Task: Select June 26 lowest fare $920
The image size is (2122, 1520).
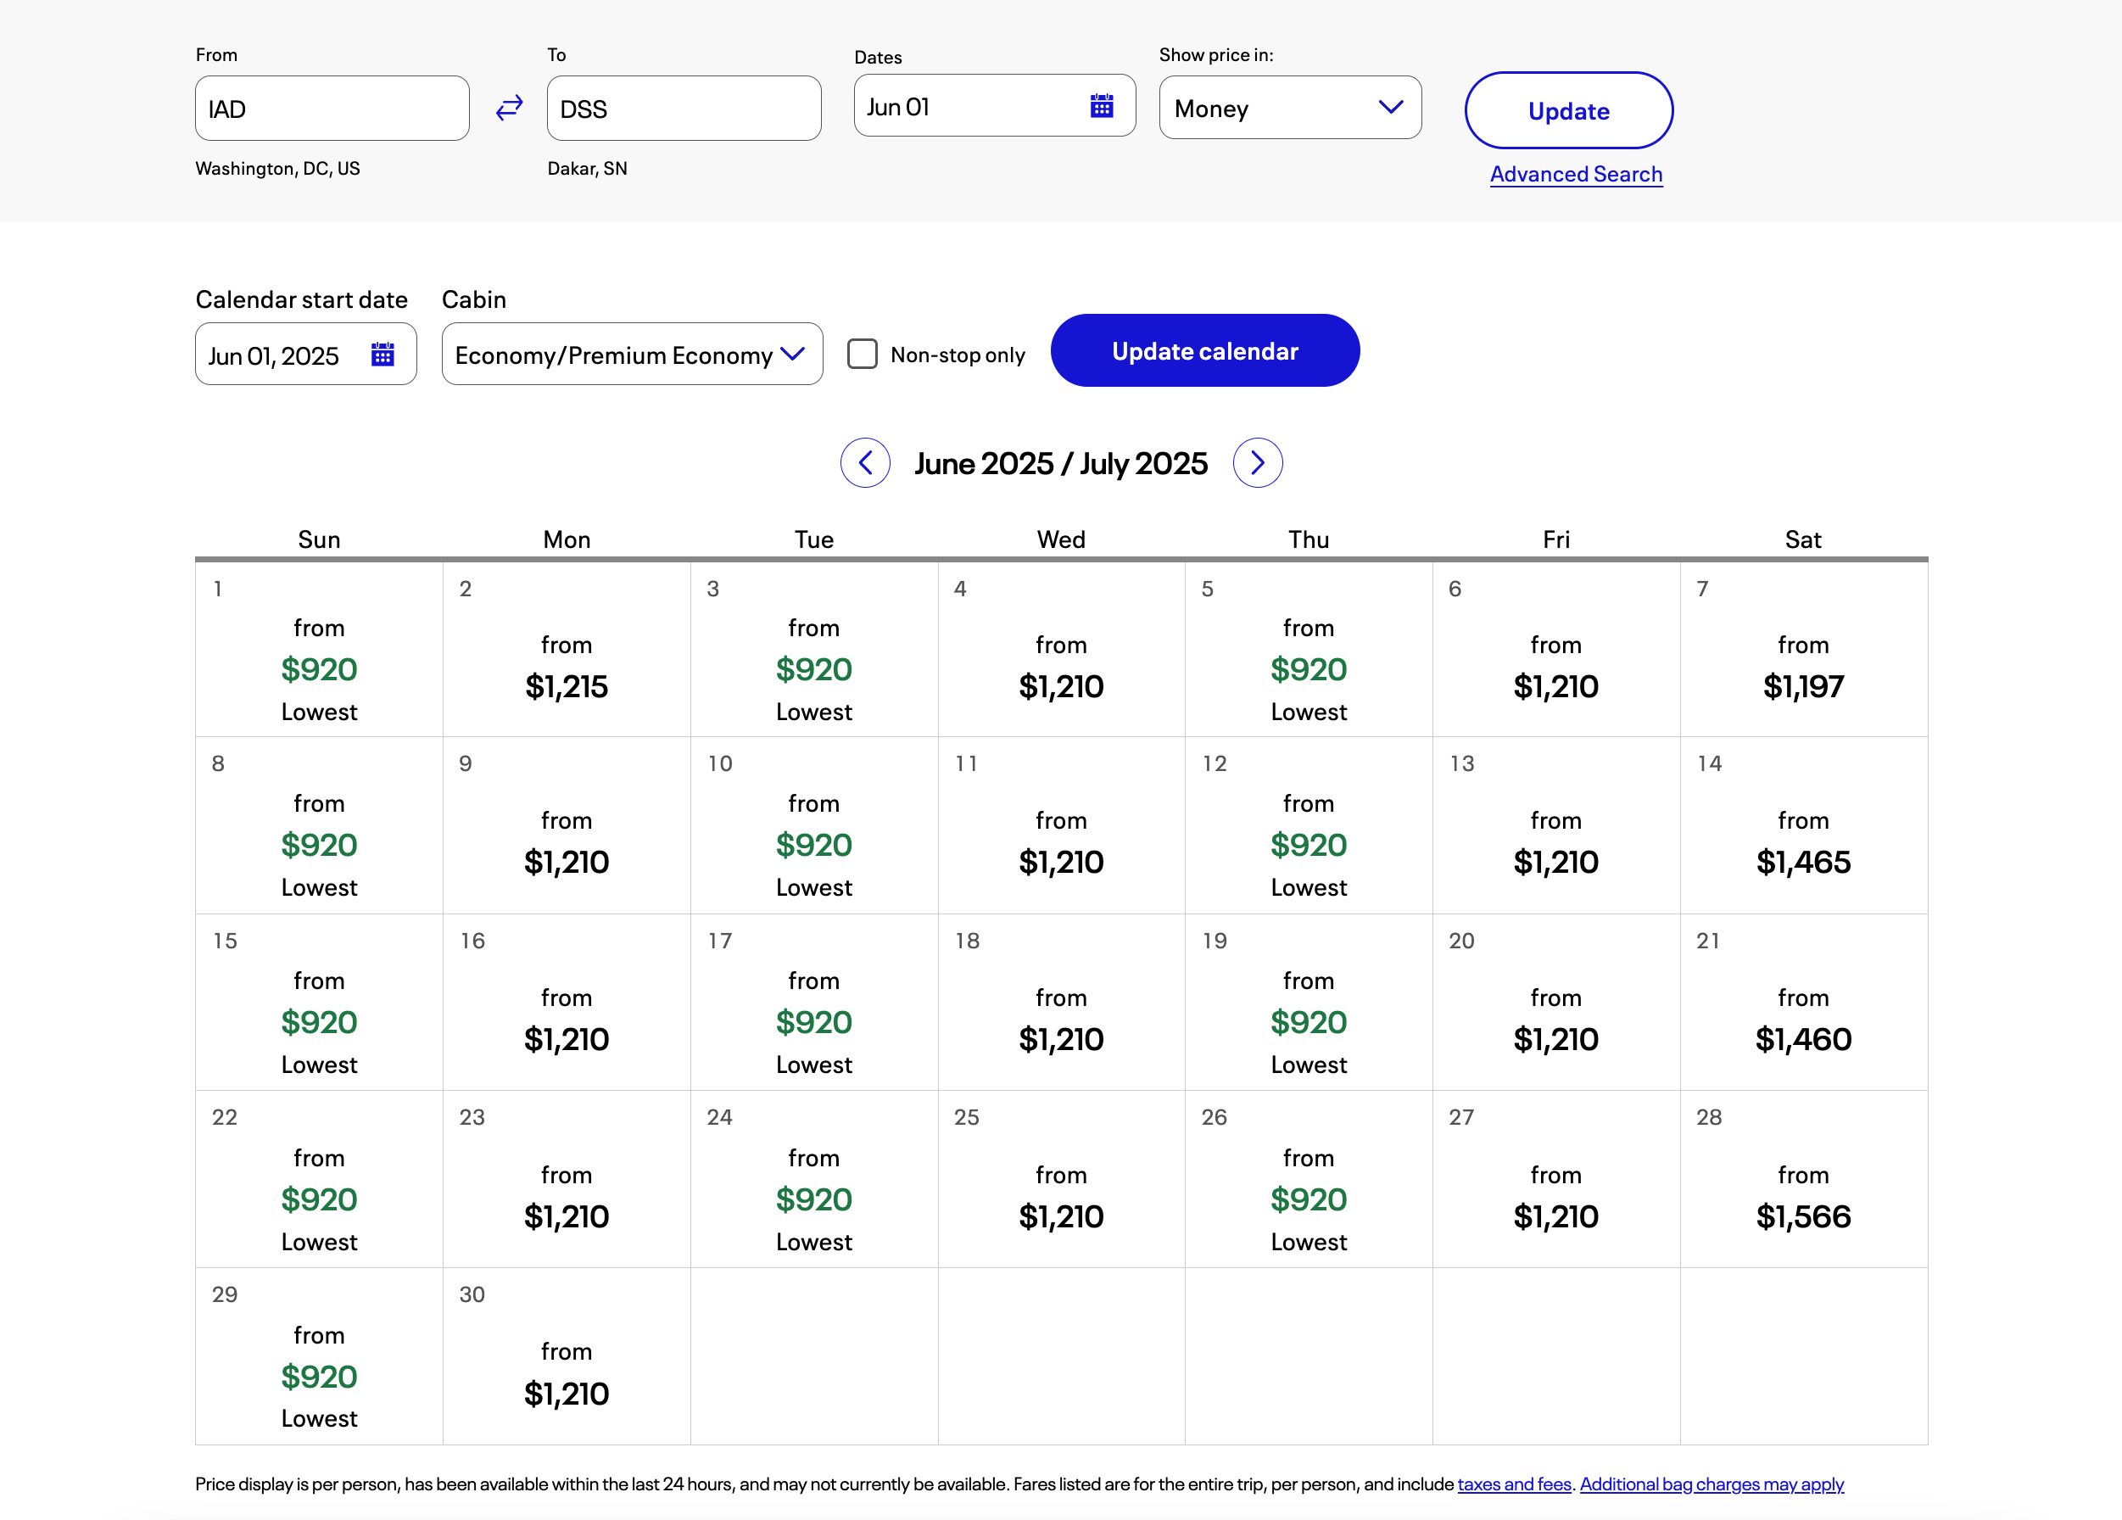Action: click(1308, 1179)
